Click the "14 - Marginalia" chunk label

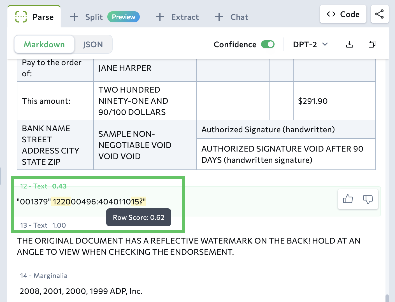(x=44, y=275)
